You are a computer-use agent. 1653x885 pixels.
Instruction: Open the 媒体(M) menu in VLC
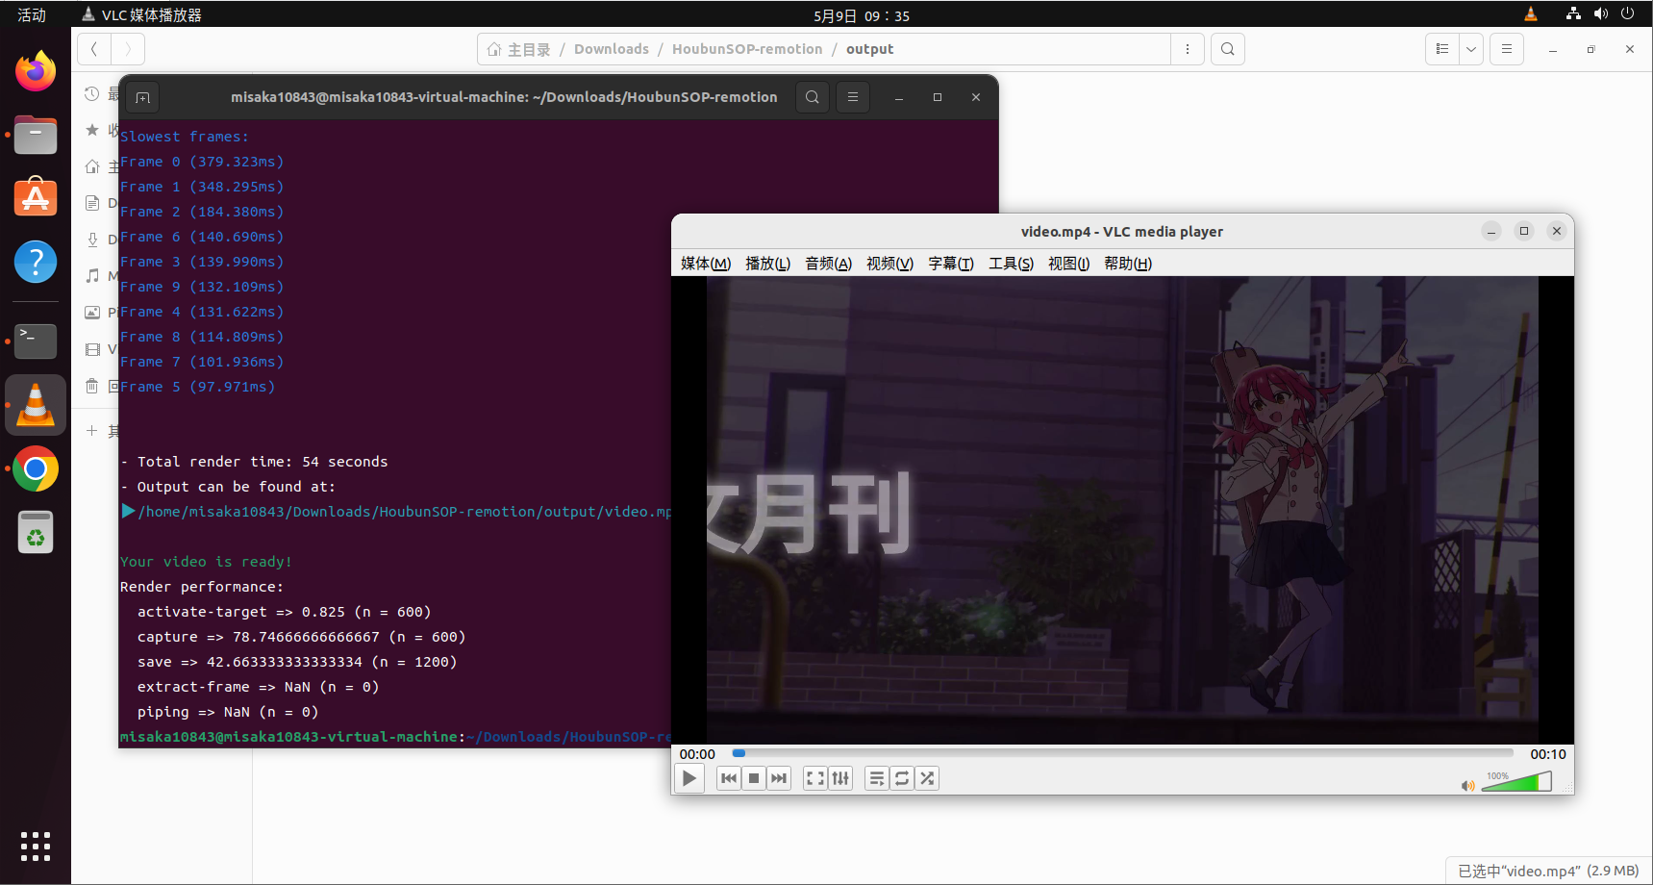706,264
